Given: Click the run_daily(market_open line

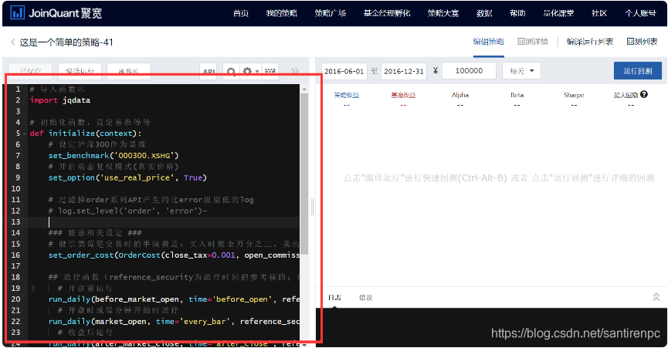Looking at the screenshot, I should click(x=174, y=322).
